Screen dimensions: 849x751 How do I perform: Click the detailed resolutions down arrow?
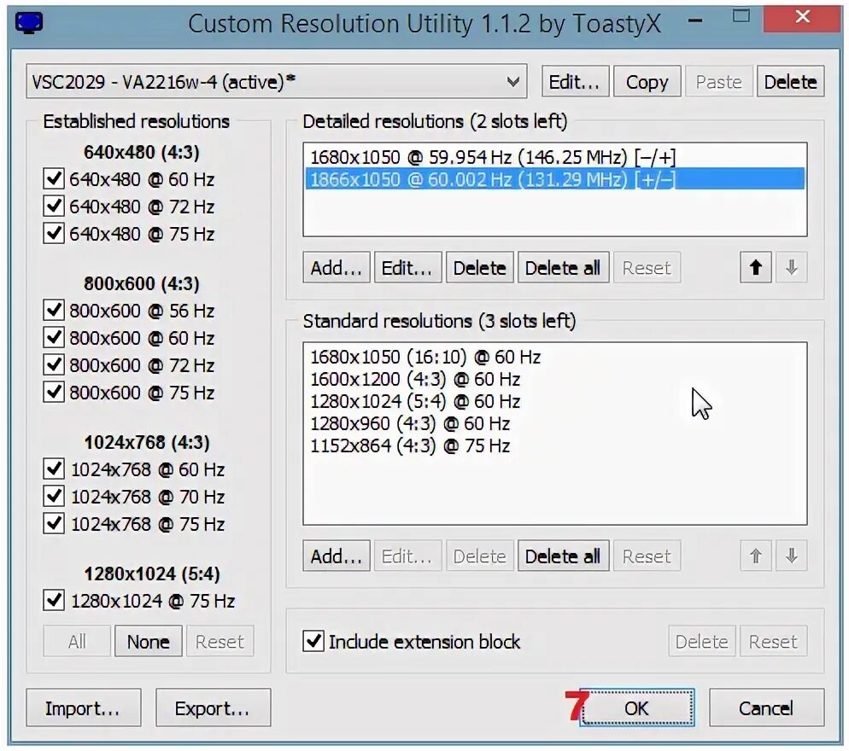point(792,267)
